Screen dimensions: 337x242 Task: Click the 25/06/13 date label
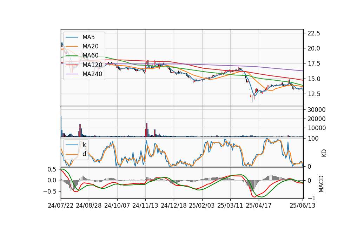[x=302, y=206]
